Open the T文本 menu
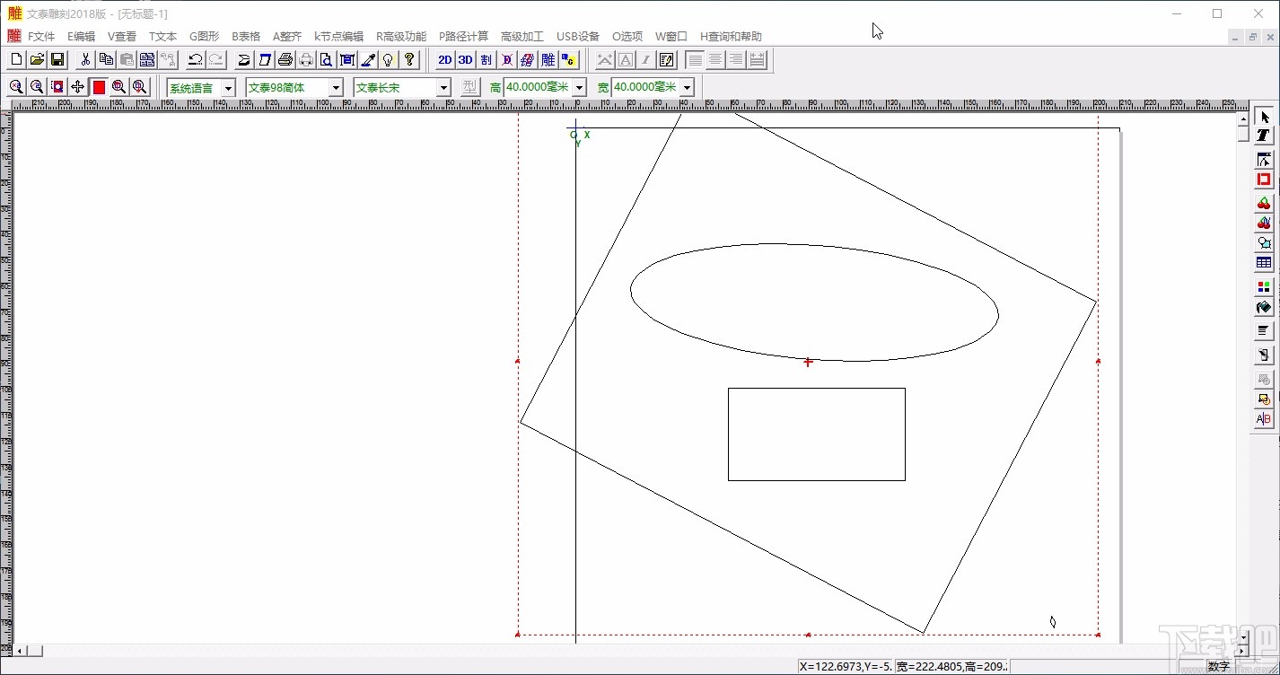Screen dimensions: 1280x675 162,37
